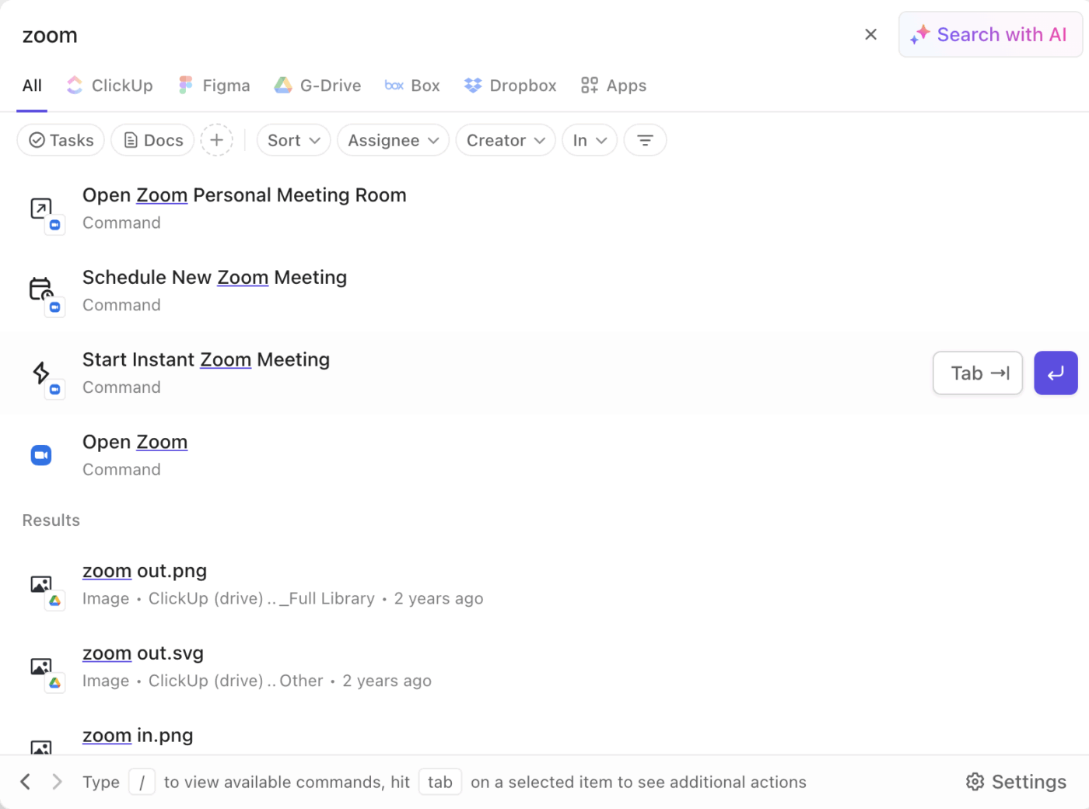
Task: Toggle the Docs filter chip
Action: 152,140
